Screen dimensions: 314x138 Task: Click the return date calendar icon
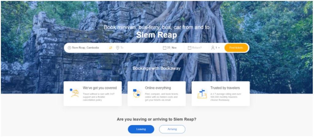pos(190,48)
